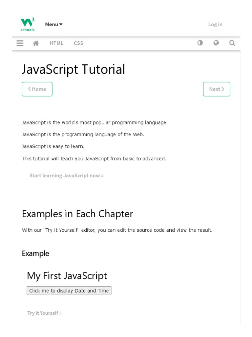Expand the Menu dropdown
Viewport: 252px width, 337px height.
click(x=53, y=24)
